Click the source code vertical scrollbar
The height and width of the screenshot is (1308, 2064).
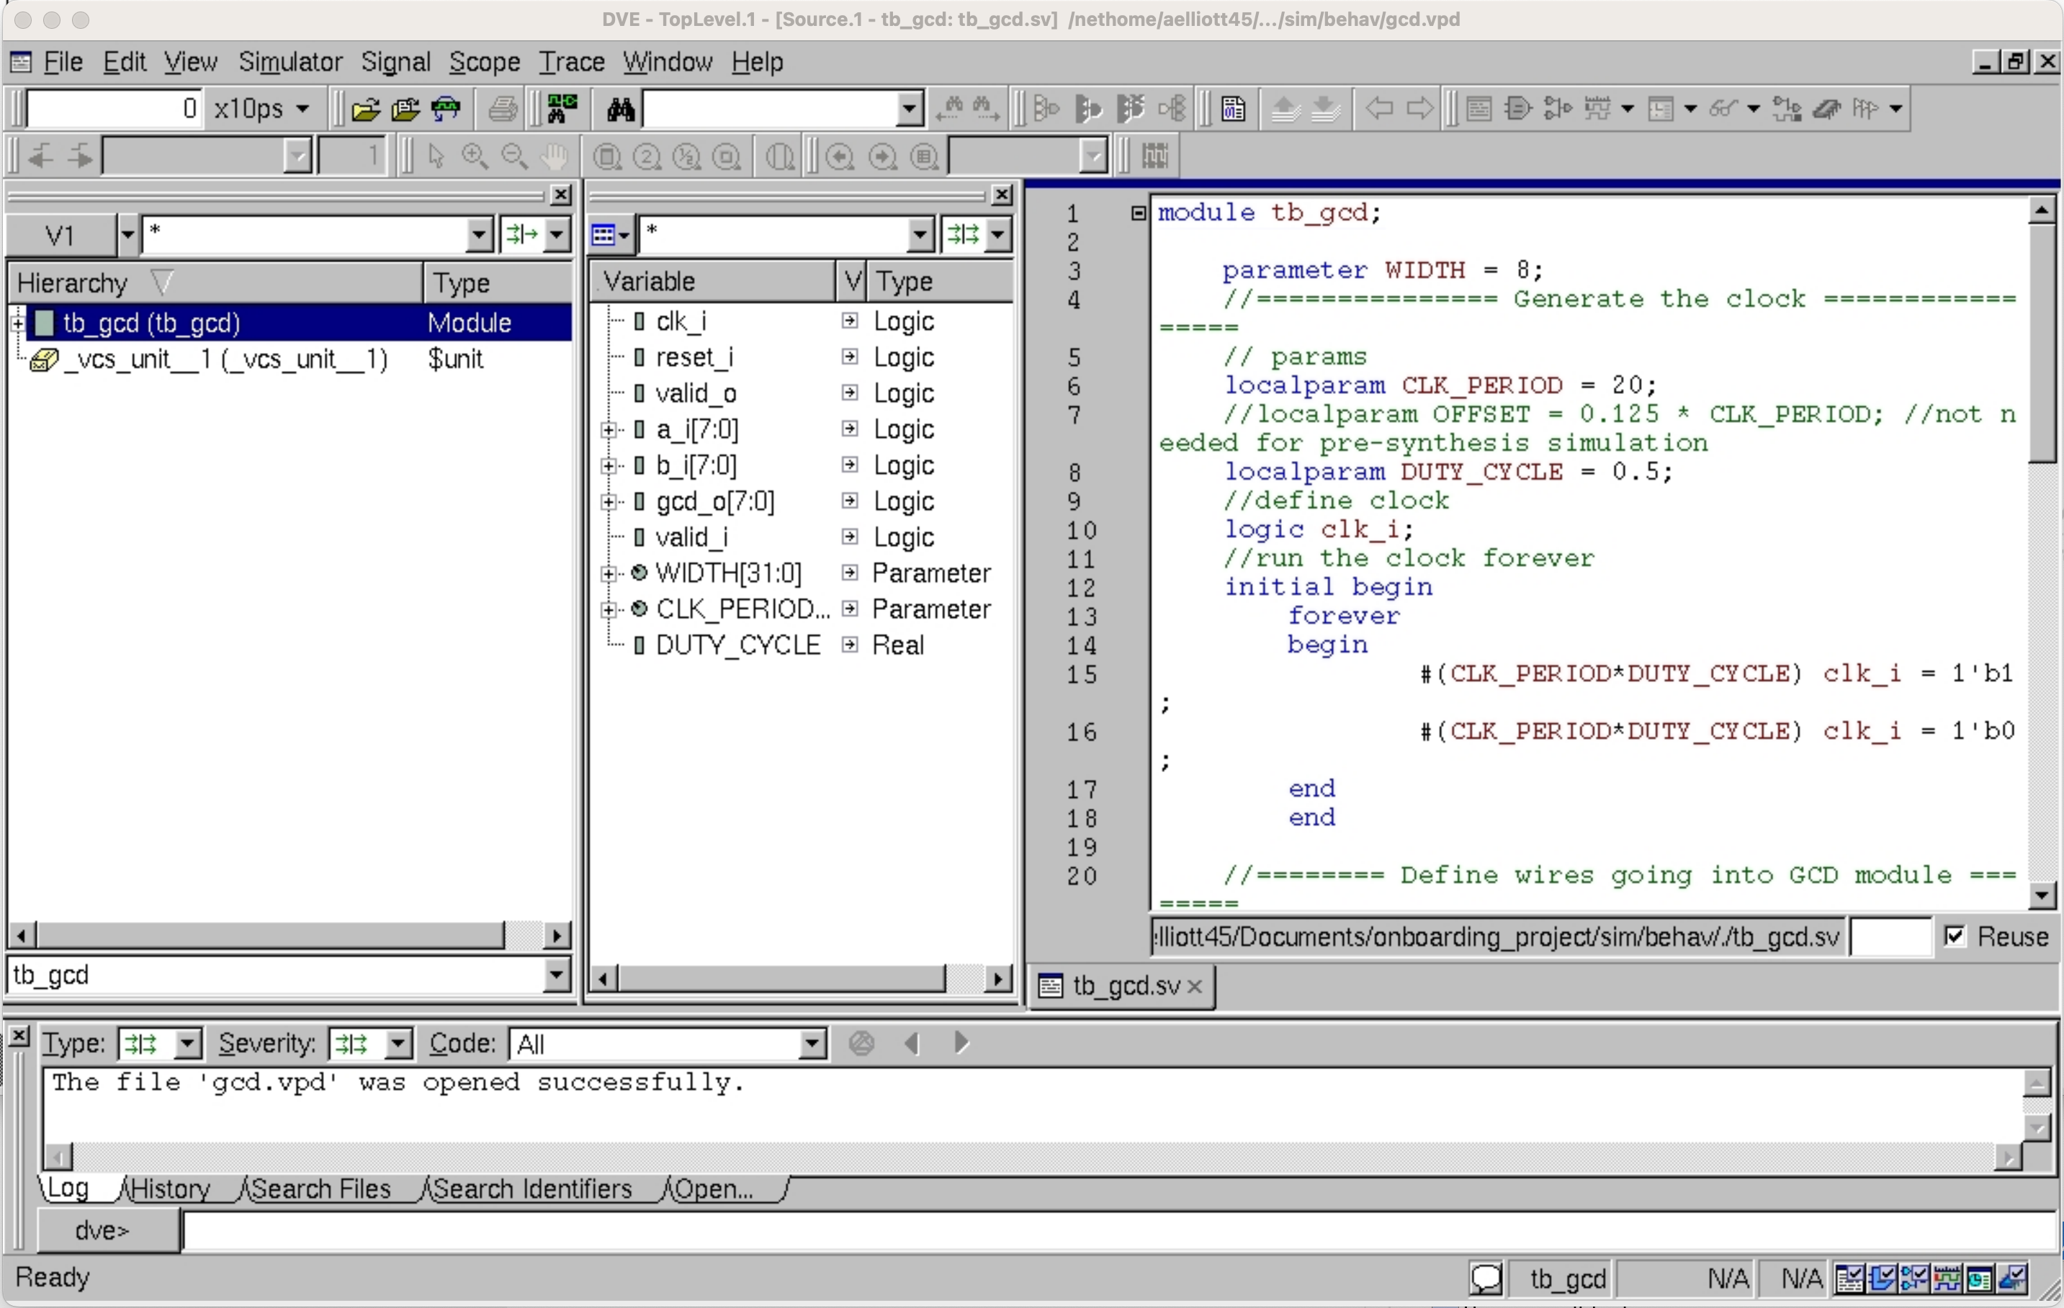pos(2042,554)
